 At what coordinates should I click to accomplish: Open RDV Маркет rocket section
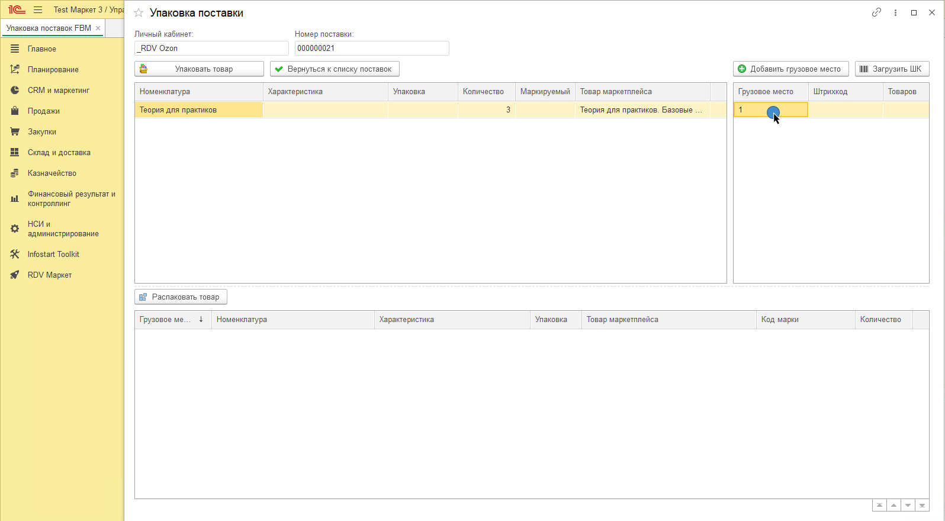[49, 275]
